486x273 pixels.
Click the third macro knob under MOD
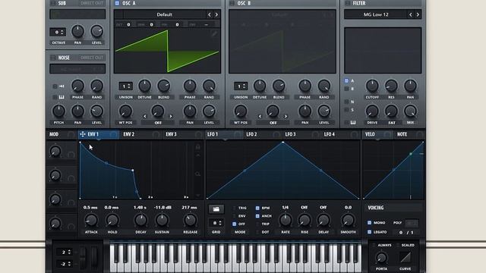coord(55,199)
